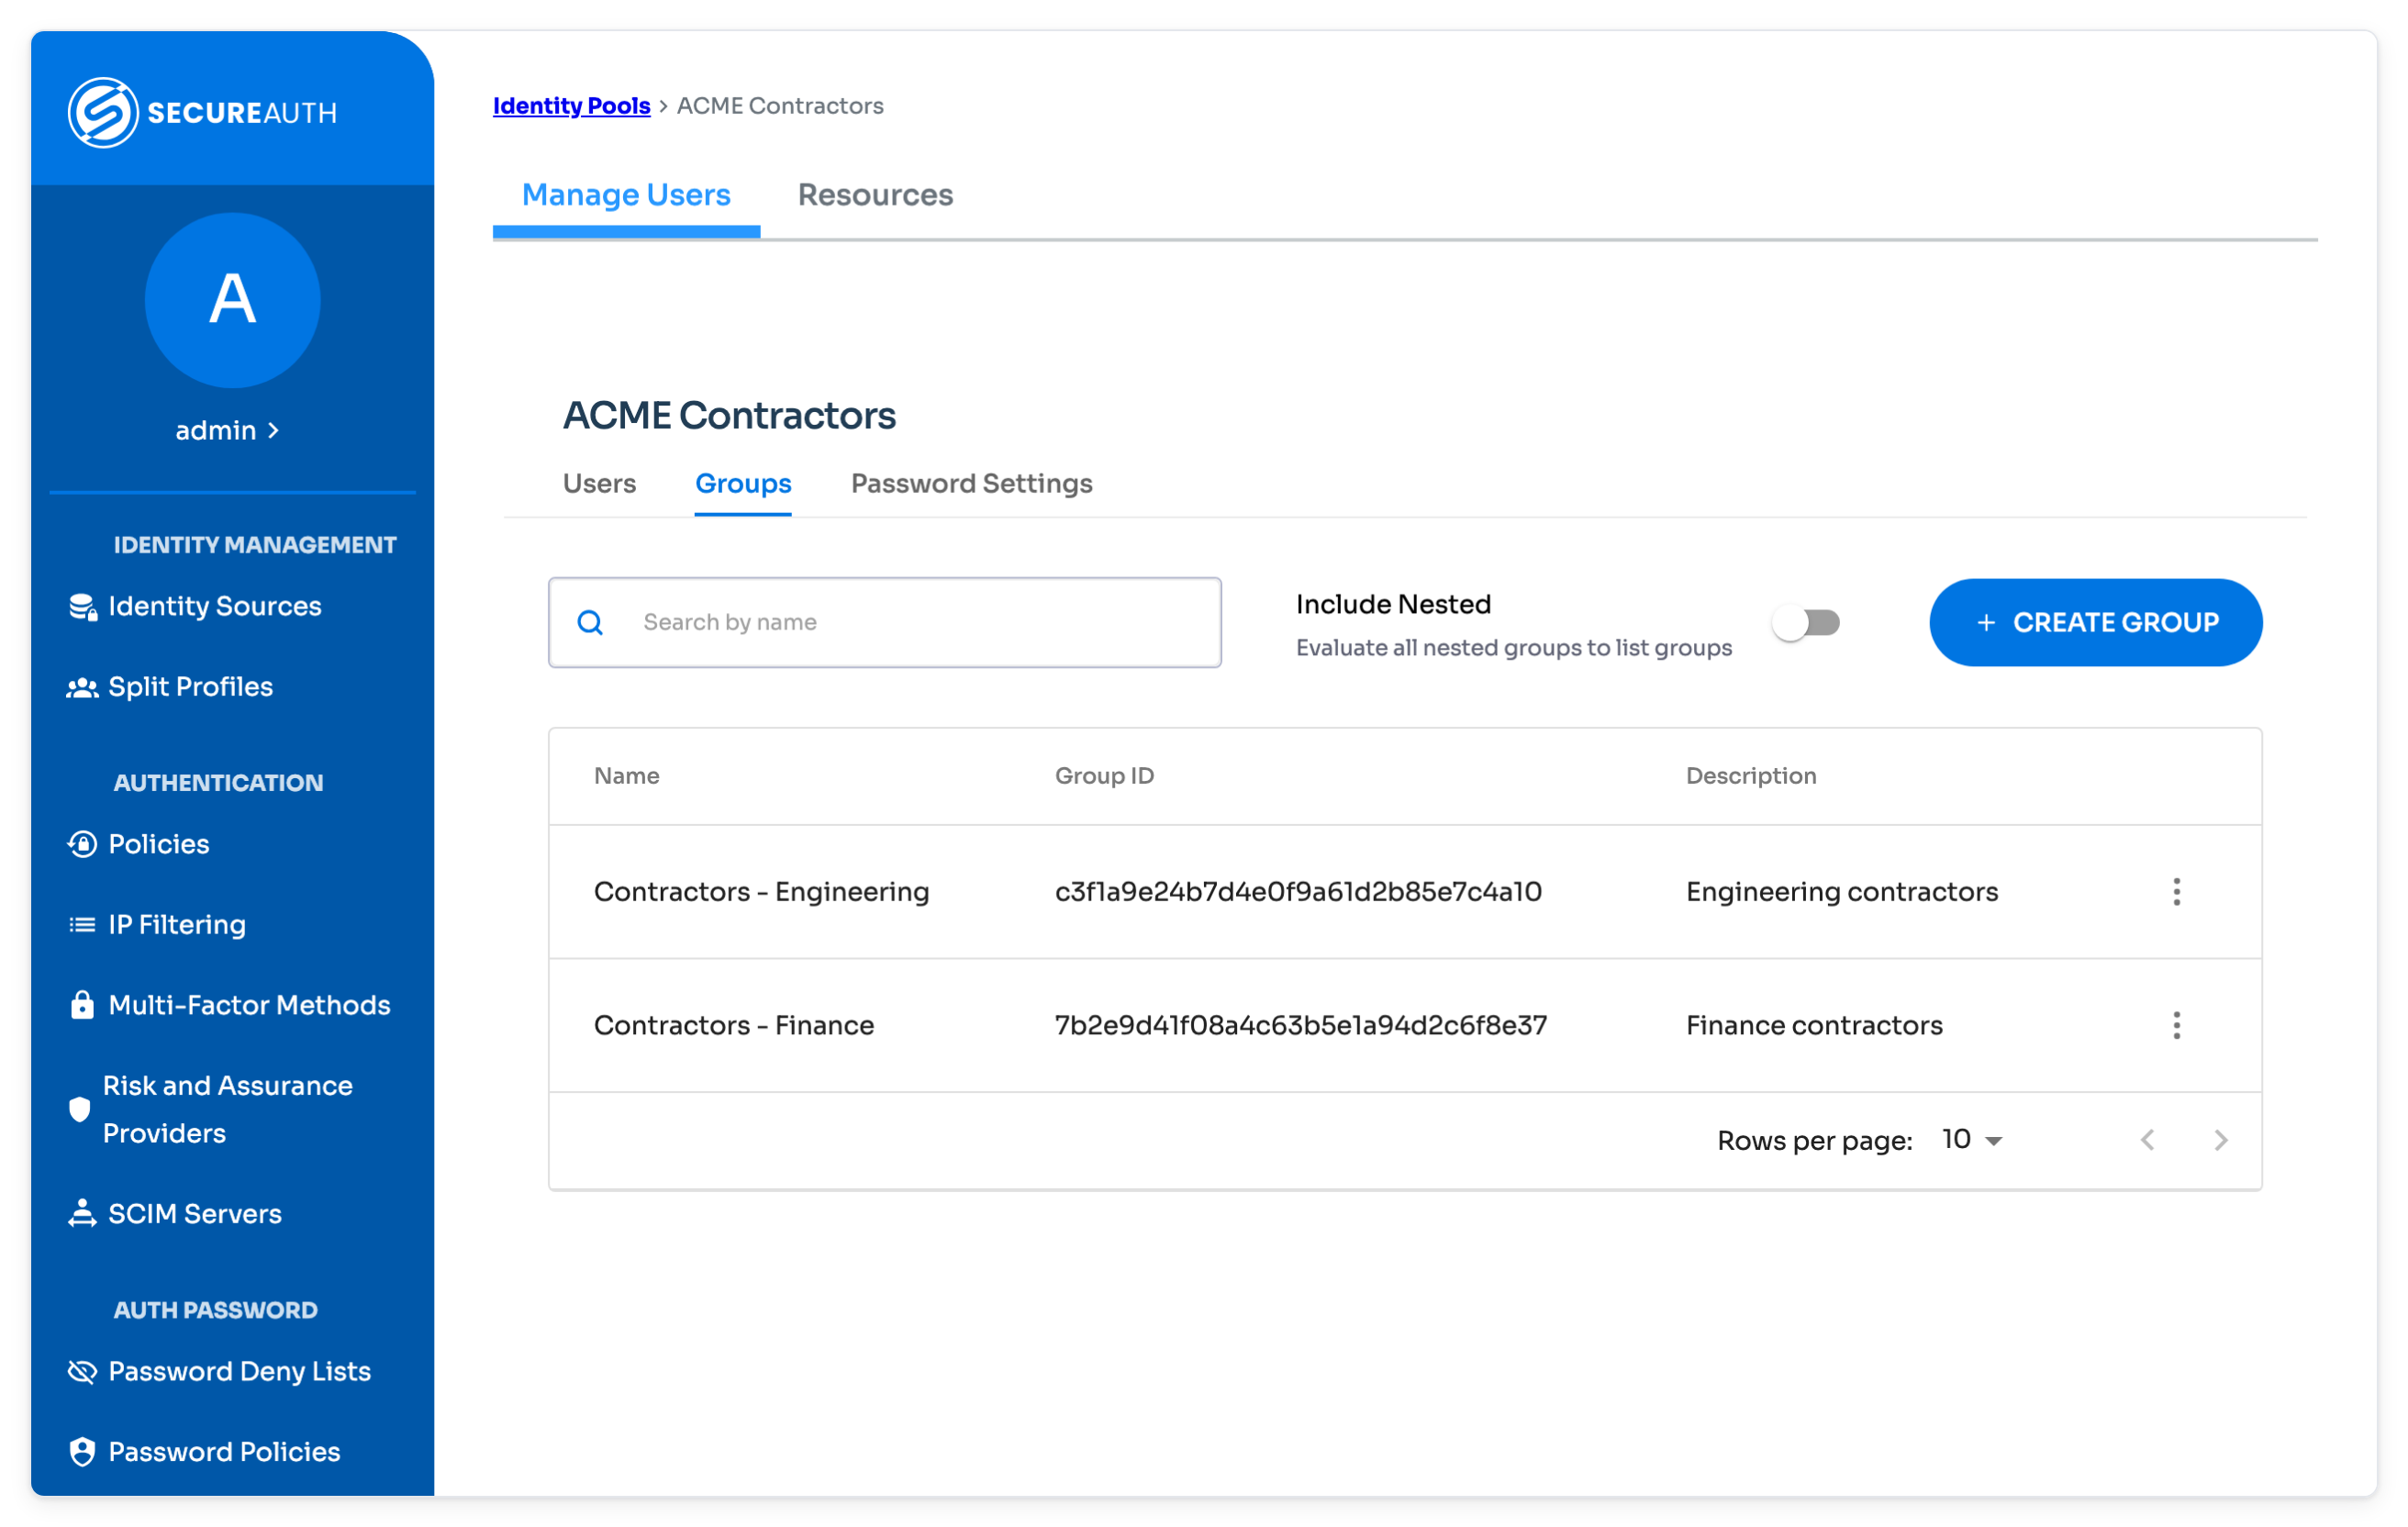Viewport: 2408px width, 1527px height.
Task: Click the Identity Sources icon
Action: tap(82, 607)
